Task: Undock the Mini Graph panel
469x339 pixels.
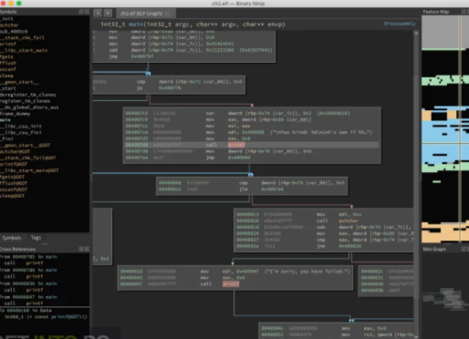Action: tap(464, 249)
